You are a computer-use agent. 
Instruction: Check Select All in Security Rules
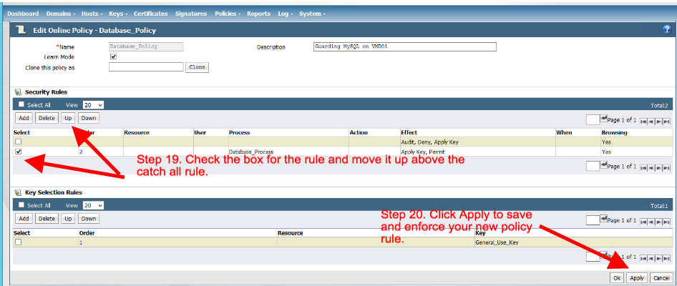(21, 104)
